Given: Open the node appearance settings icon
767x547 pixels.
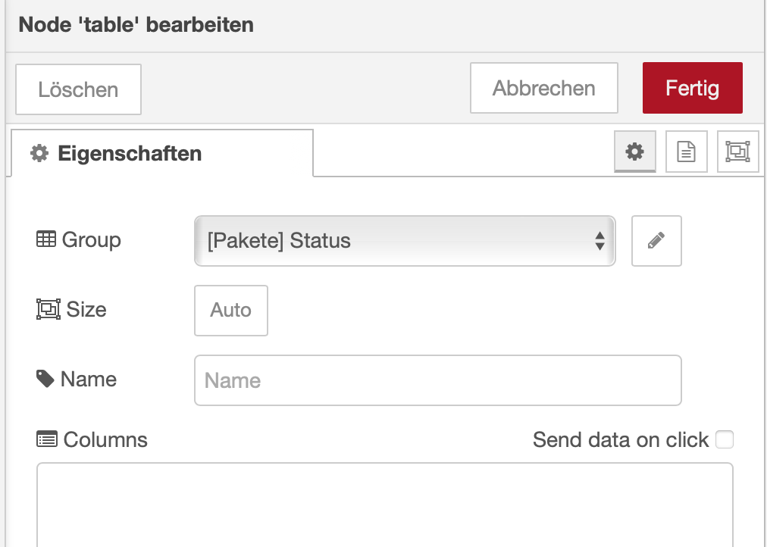Looking at the screenshot, I should click(x=737, y=152).
